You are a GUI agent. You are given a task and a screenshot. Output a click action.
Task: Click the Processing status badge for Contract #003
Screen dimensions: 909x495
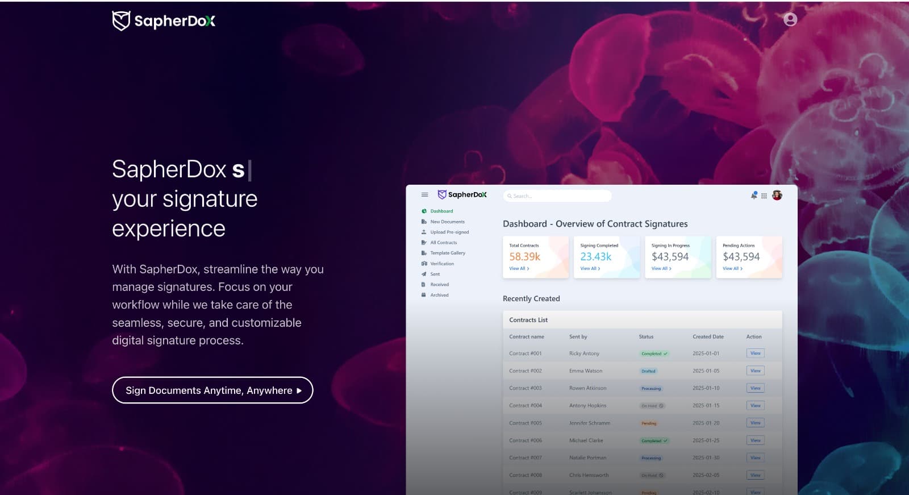(x=651, y=389)
